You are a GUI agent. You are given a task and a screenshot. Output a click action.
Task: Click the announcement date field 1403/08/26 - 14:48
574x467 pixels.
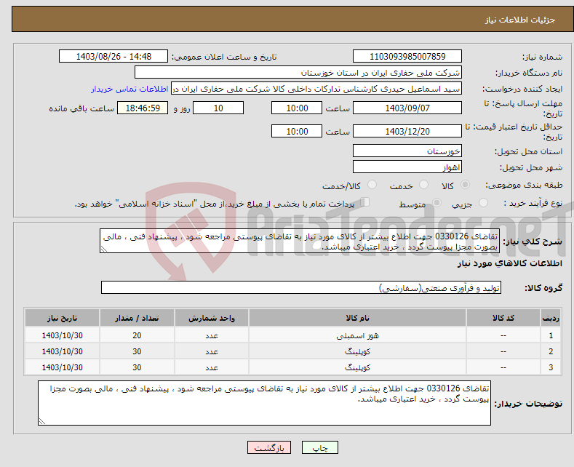(113, 56)
